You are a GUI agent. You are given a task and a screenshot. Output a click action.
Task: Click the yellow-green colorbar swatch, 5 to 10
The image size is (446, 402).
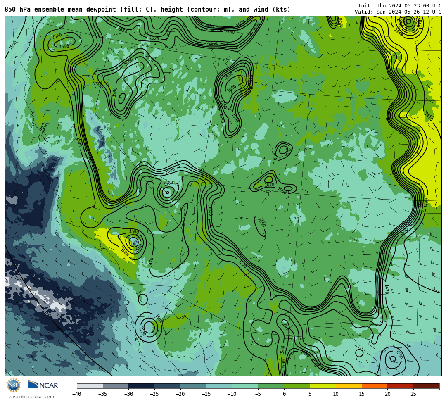point(323,386)
